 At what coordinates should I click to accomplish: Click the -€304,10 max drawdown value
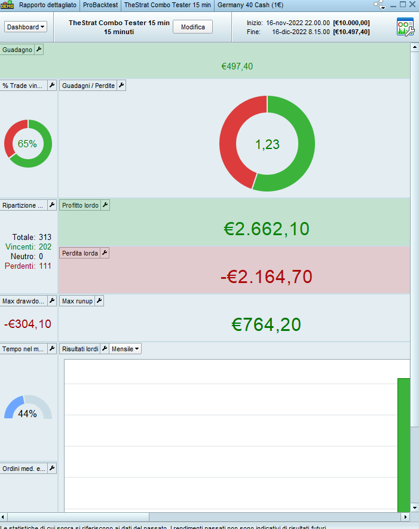click(27, 324)
